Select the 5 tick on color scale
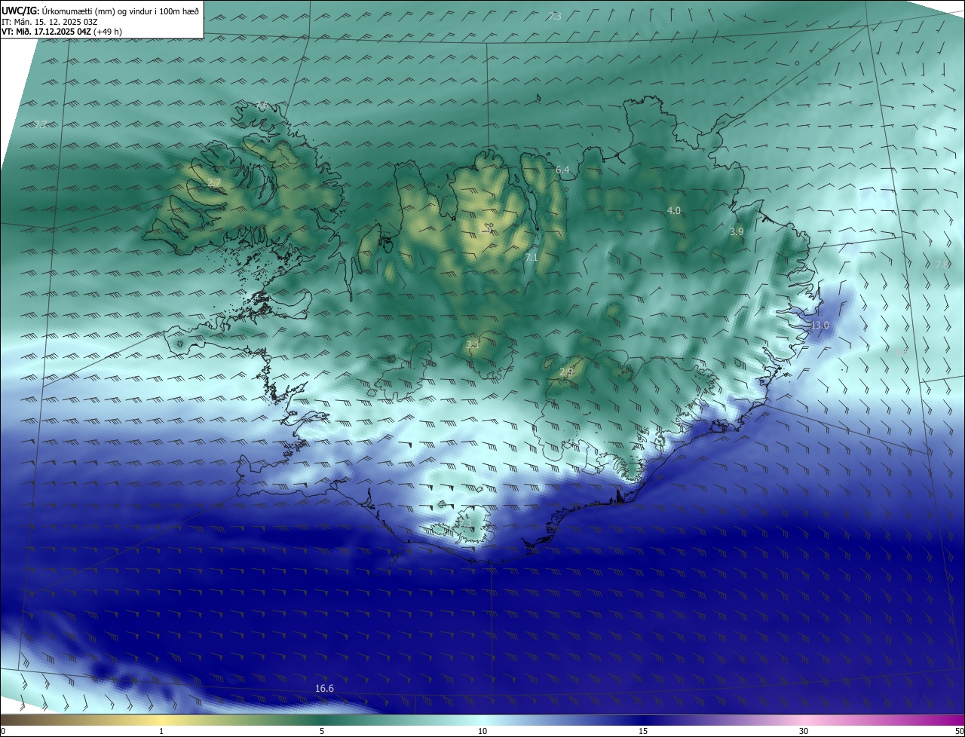This screenshot has width=965, height=737. pos(322,731)
